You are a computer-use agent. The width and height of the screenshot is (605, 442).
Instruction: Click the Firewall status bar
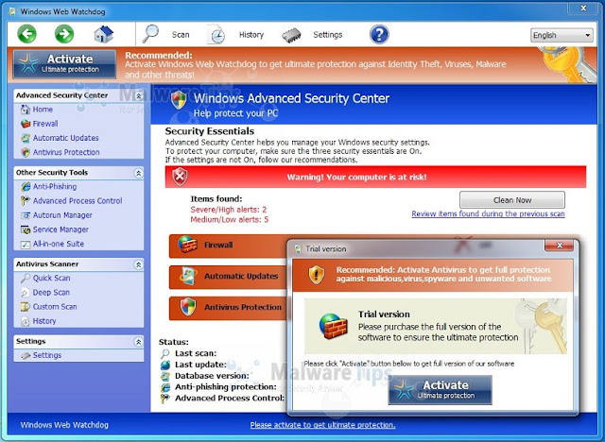pyautogui.click(x=228, y=246)
